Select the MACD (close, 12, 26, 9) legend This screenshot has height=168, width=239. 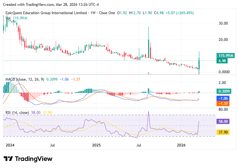[25, 79]
